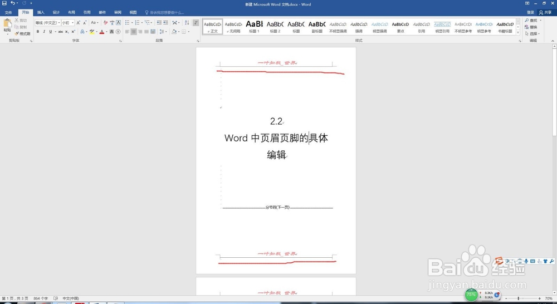Apply the yellow text highlight color

point(92,32)
